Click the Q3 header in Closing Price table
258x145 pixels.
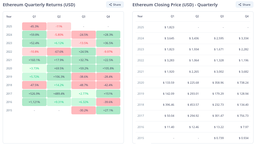222,16
